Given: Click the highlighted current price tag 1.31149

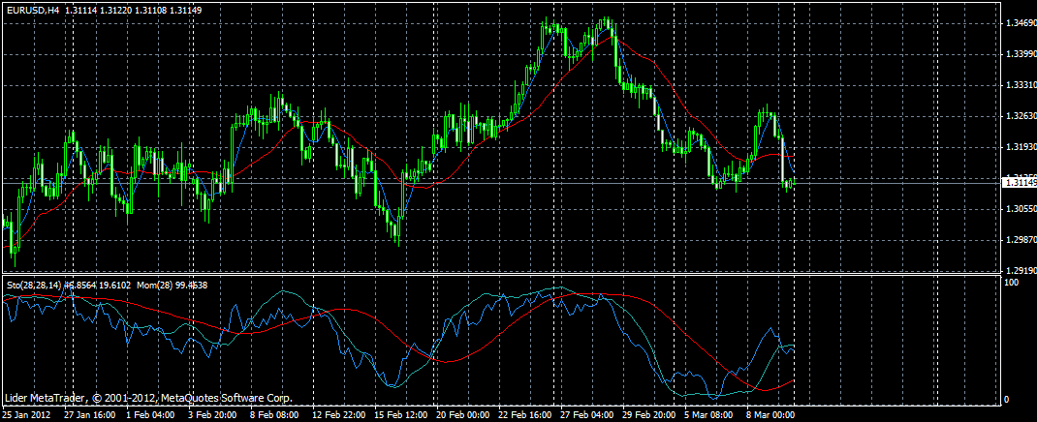Looking at the screenshot, I should [x=1019, y=183].
